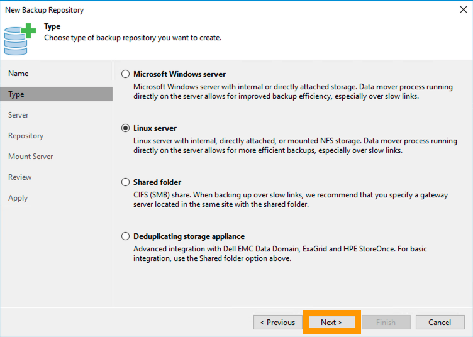Viewport: 473px width, 337px height.
Task: Select the Repository step in sidebar
Action: pyautogui.click(x=26, y=136)
